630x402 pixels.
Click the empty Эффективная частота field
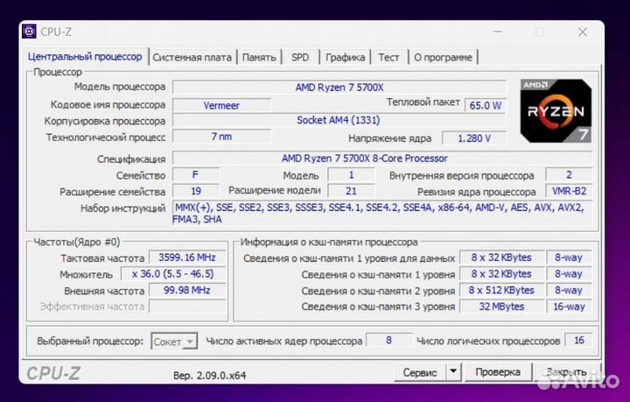click(187, 307)
